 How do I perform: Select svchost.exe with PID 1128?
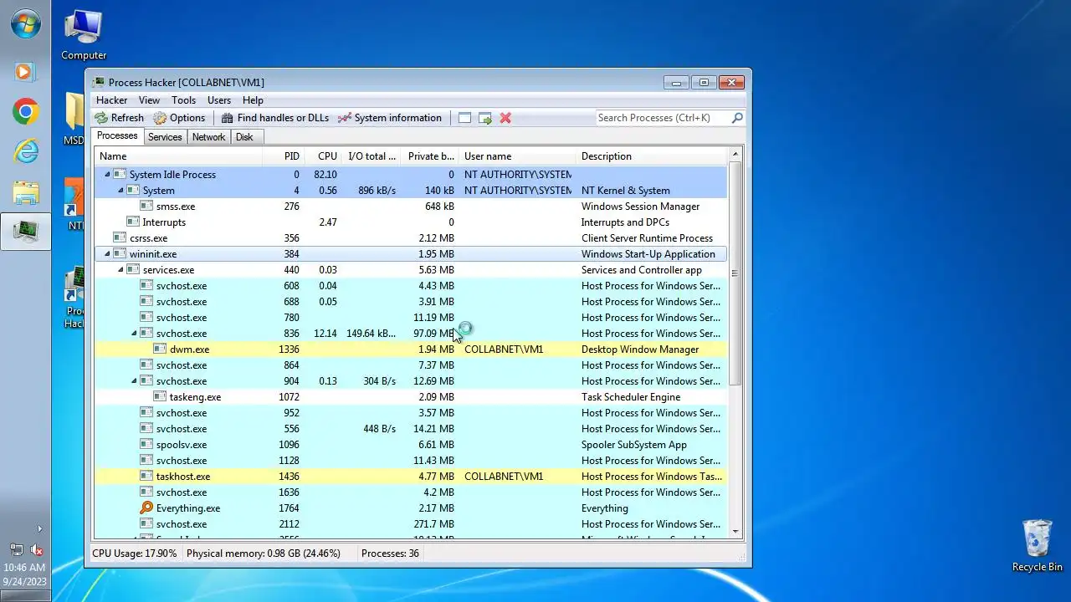pyautogui.click(x=411, y=461)
